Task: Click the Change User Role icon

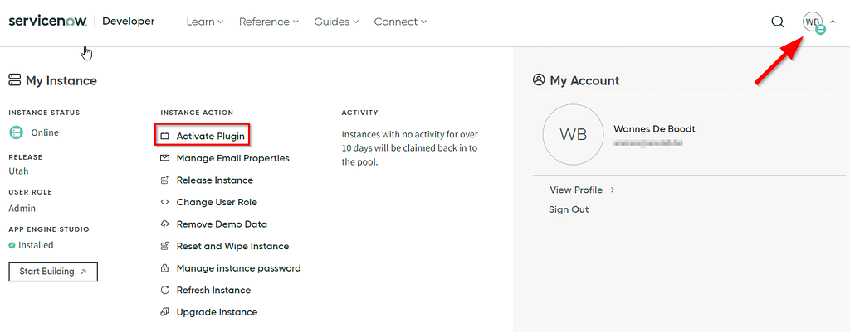Action: [x=164, y=202]
